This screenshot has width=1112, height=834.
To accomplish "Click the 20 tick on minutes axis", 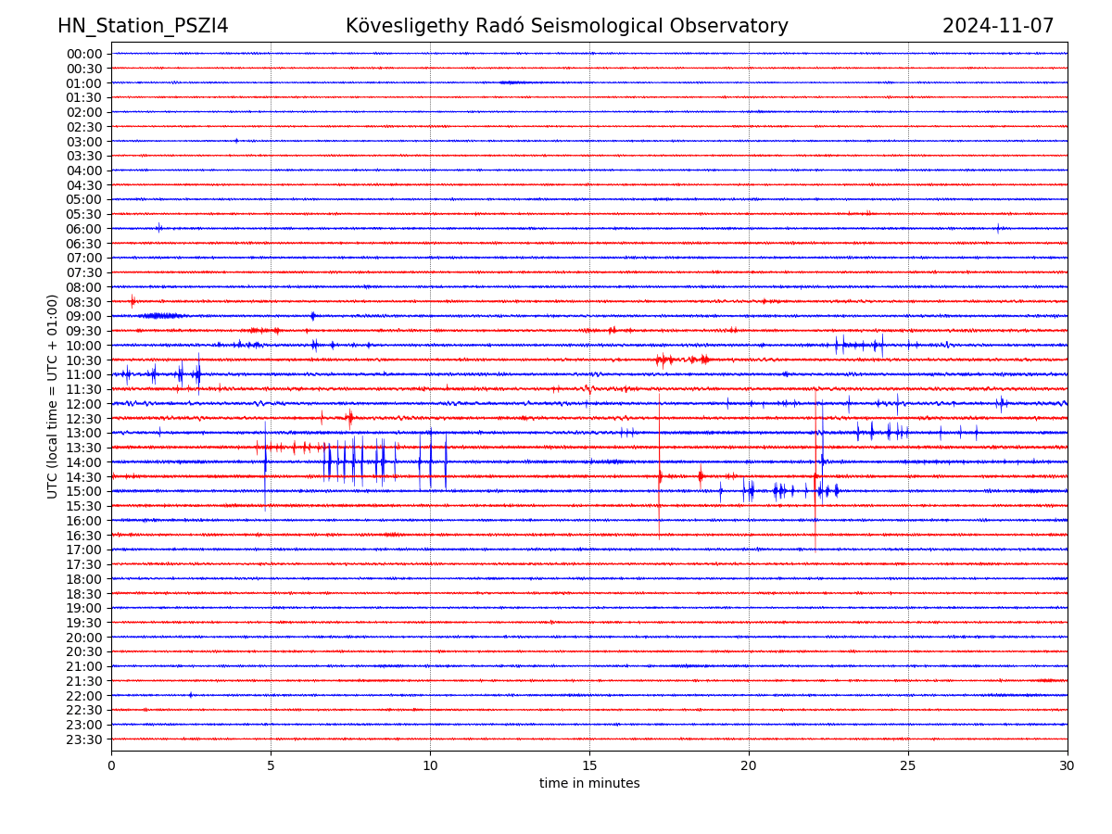I will click(x=749, y=765).
